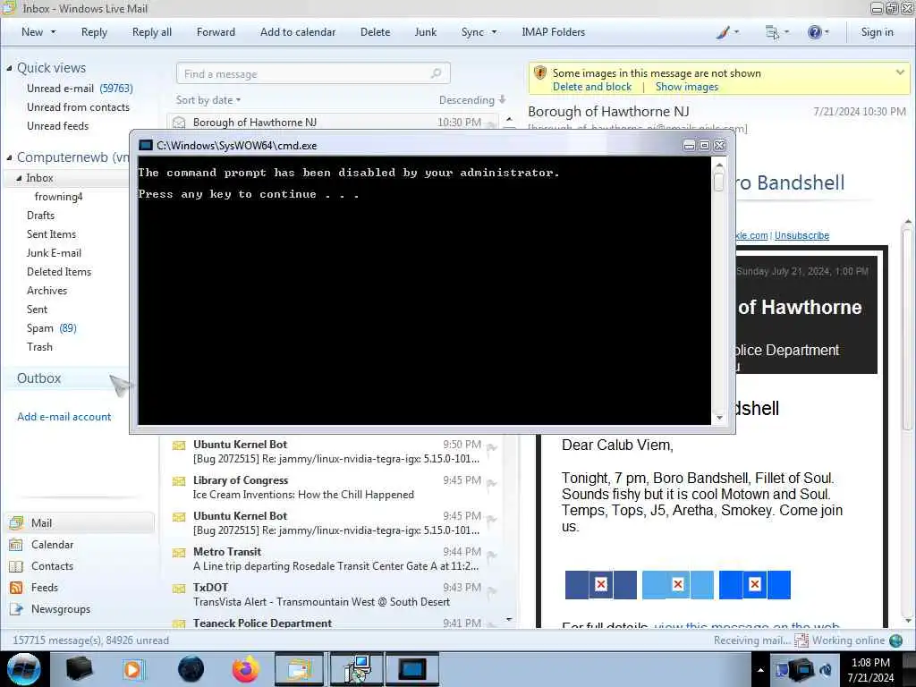Open IMAP Folders

553,32
